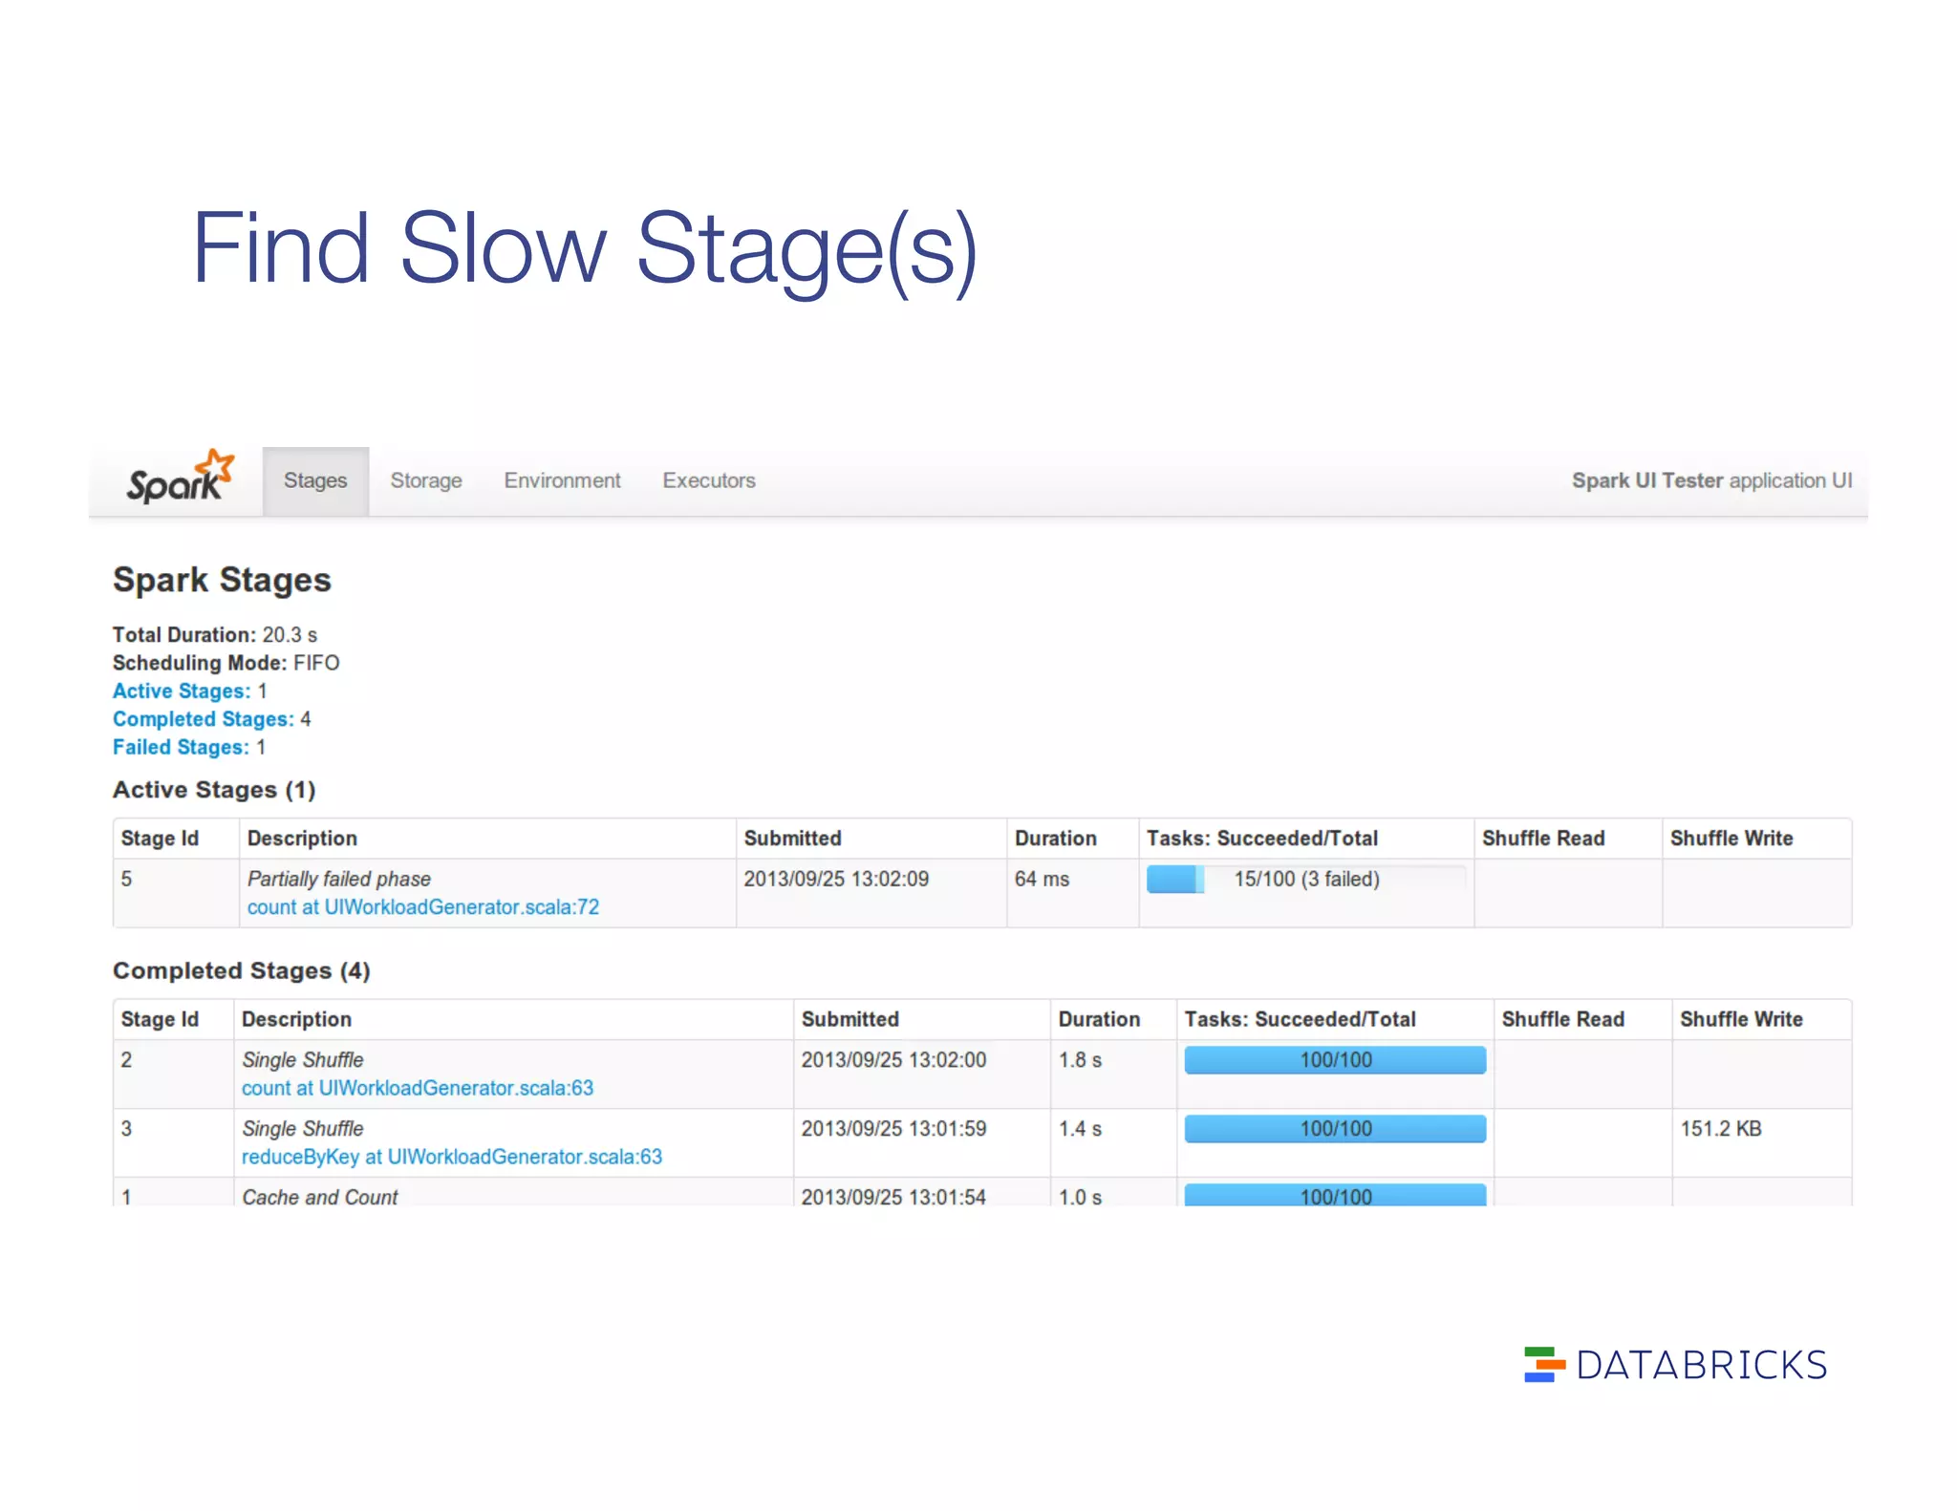Switch to the Storage tab
1957x1511 pixels.
click(426, 480)
